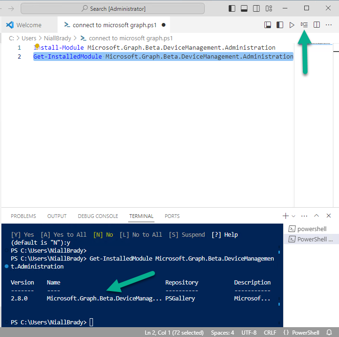Click the maximize window button
Screen dimensions: 339x337
tap(306, 8)
